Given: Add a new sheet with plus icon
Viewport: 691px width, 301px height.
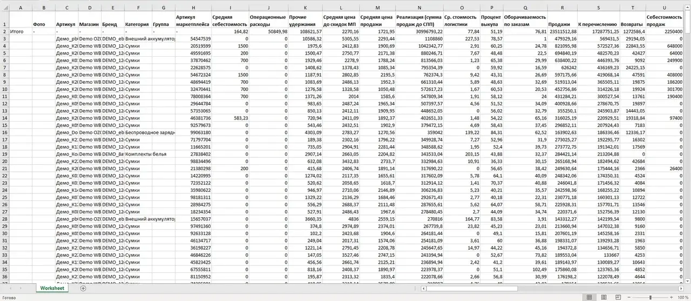Looking at the screenshot, I should click(83, 288).
